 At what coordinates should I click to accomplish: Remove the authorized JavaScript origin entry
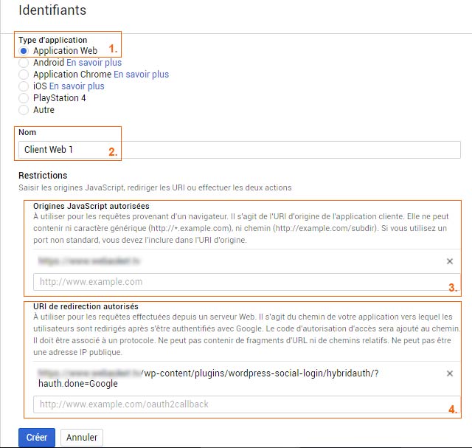450,261
